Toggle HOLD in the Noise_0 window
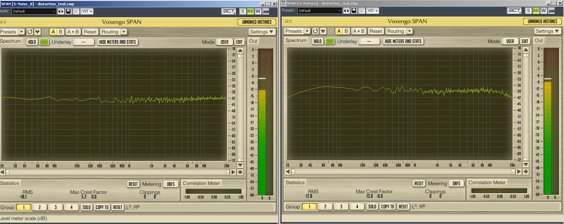The image size is (564, 224). coord(32,42)
